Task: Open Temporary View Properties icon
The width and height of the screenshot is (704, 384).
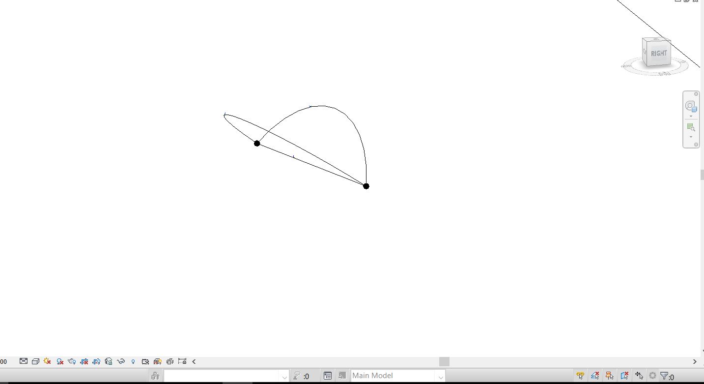Action: coord(145,361)
